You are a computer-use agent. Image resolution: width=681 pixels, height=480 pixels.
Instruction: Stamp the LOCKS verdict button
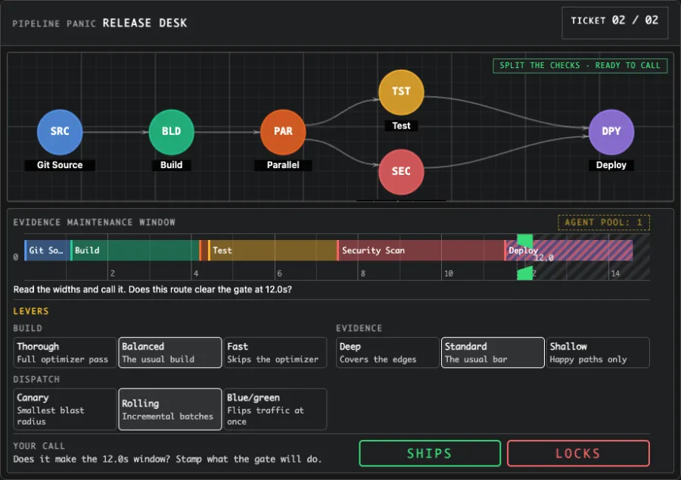tap(578, 453)
